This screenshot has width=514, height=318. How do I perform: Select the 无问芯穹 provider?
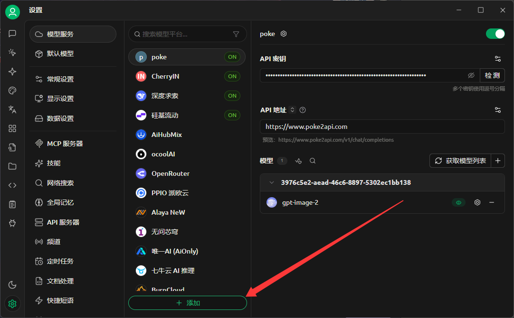tap(187, 232)
